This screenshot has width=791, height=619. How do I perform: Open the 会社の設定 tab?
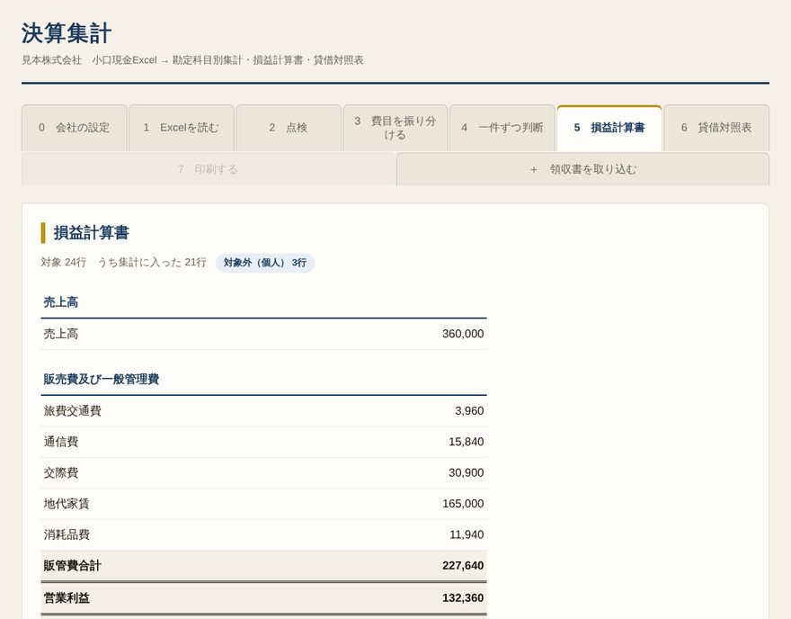point(74,128)
